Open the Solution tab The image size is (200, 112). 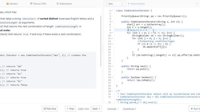coord(12,4)
